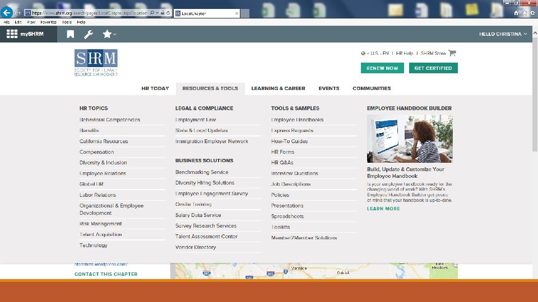Click the bookmark icon in SHRM toolbar
The width and height of the screenshot is (538, 302).
tap(71, 34)
